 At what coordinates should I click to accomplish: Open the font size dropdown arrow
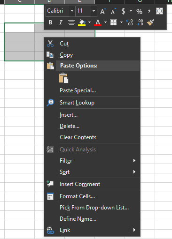pos(94,11)
